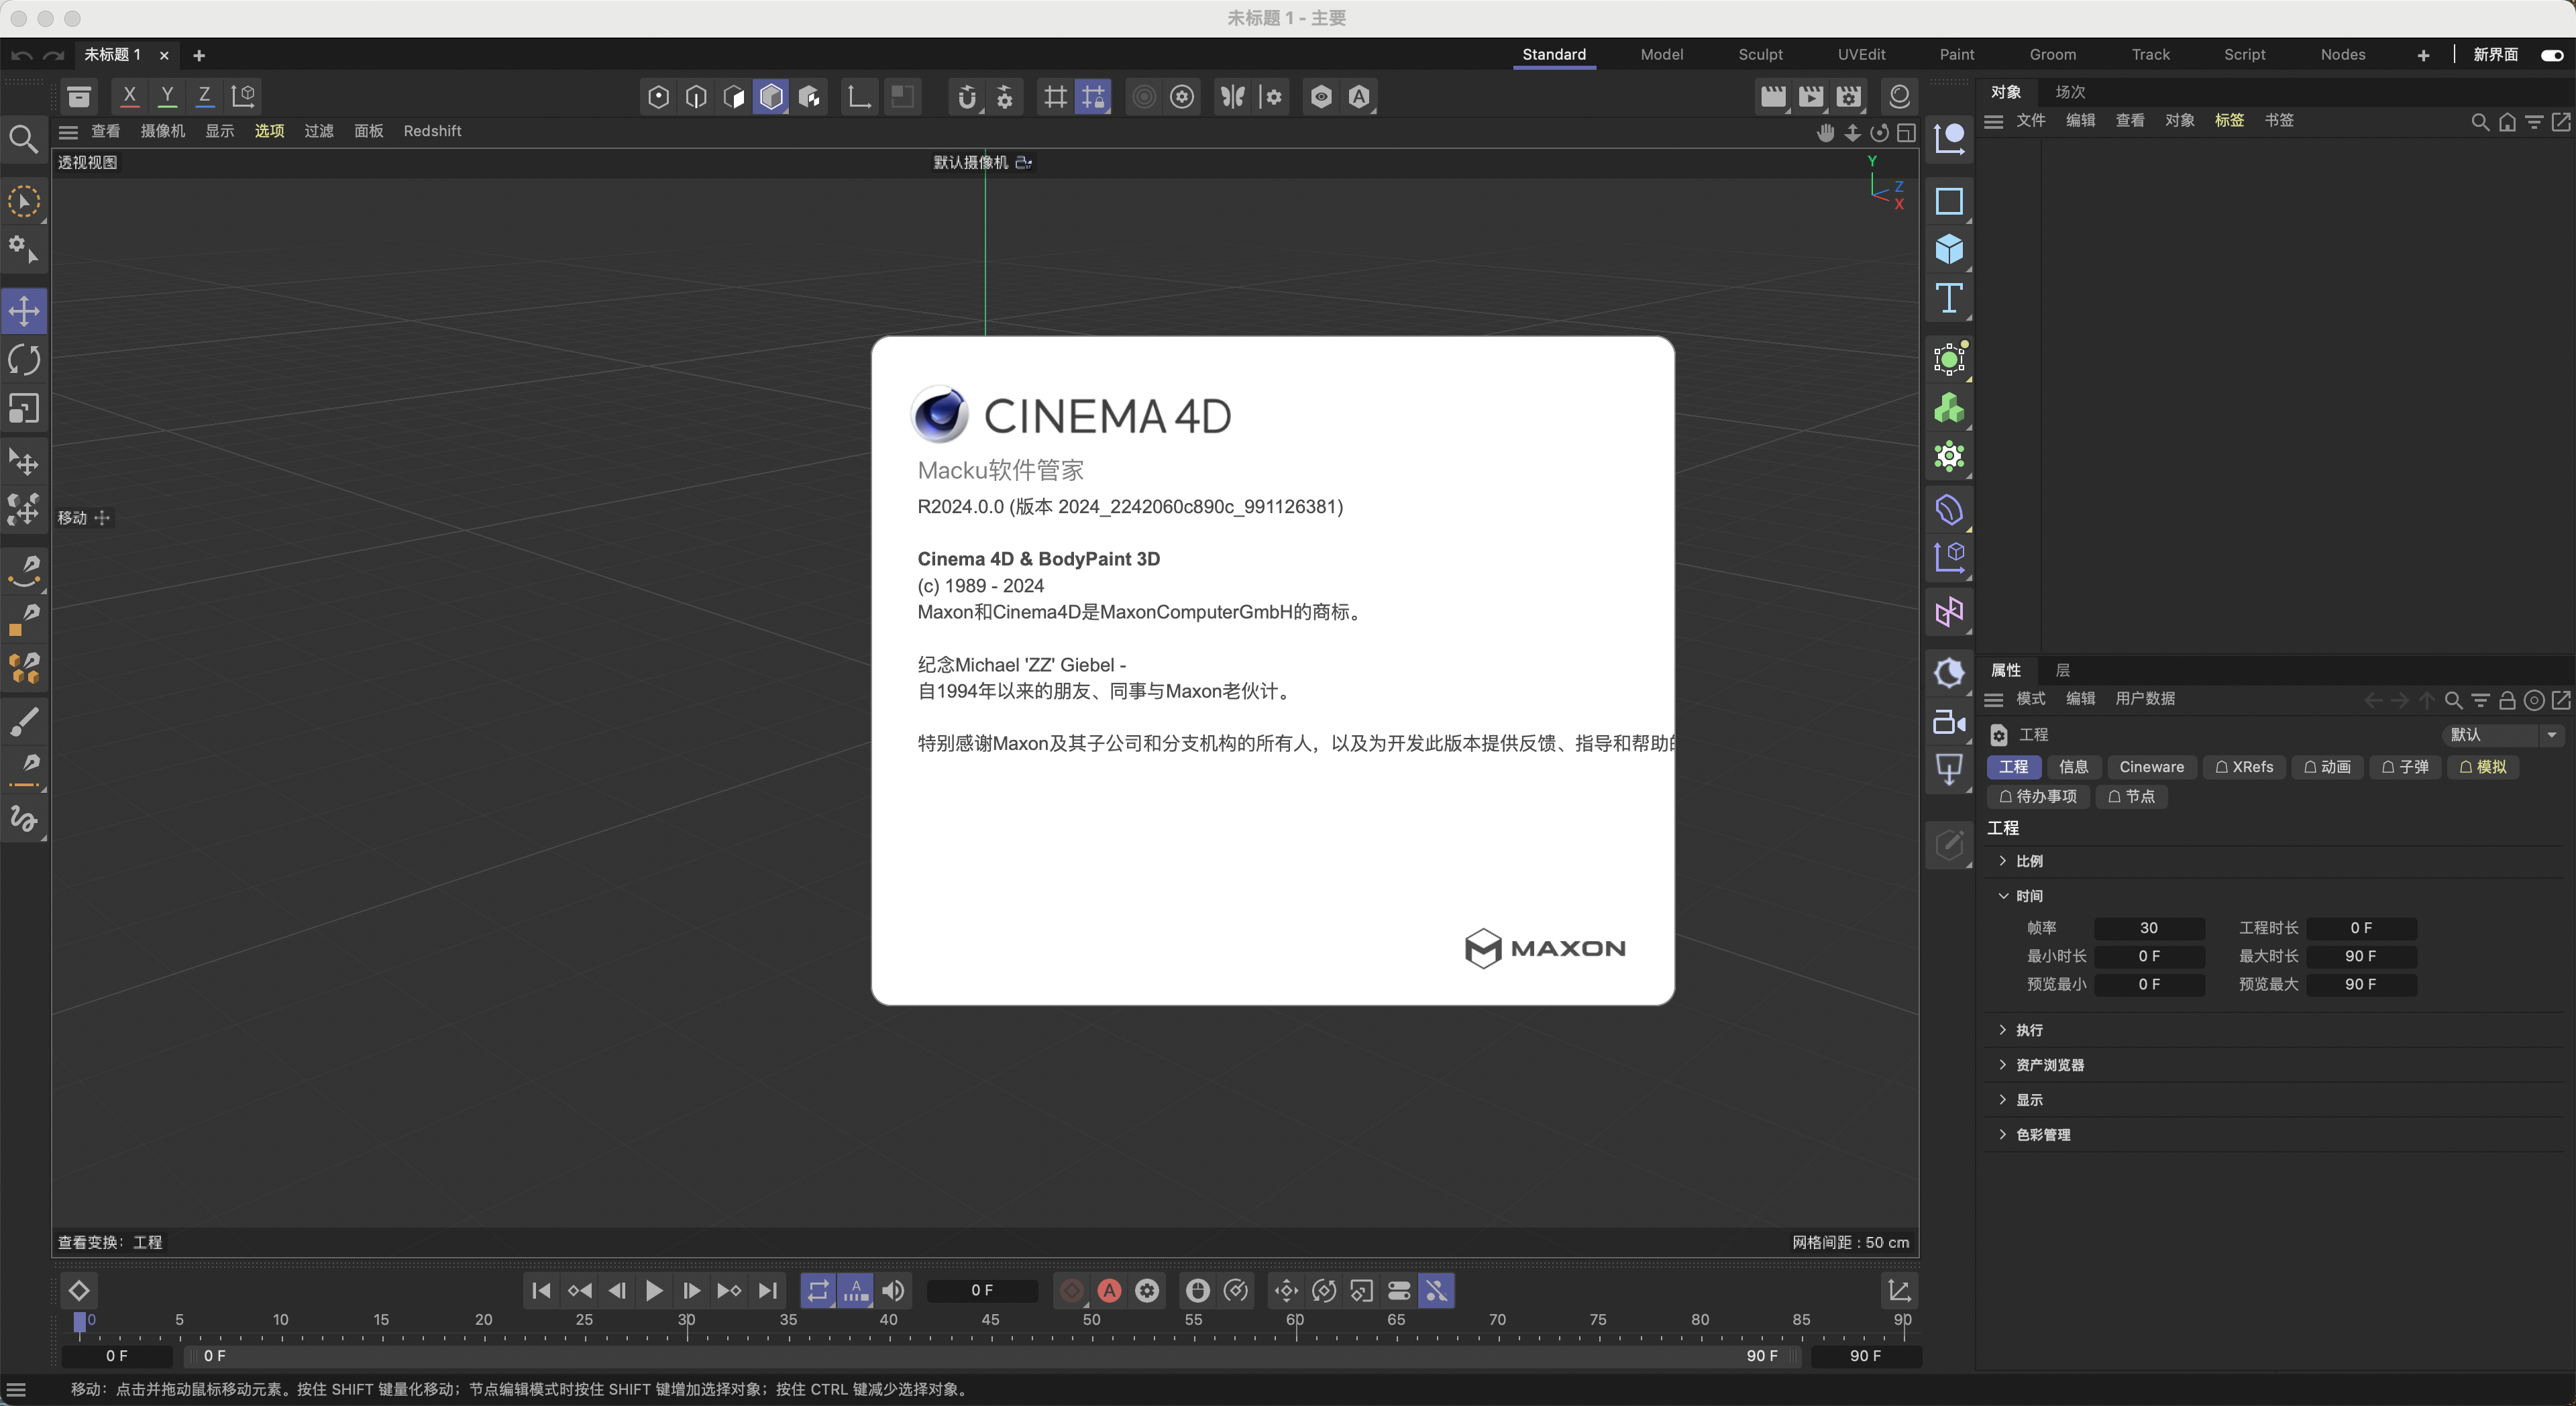This screenshot has height=1406, width=2576.
Task: Open the camera object icon
Action: point(1949,722)
